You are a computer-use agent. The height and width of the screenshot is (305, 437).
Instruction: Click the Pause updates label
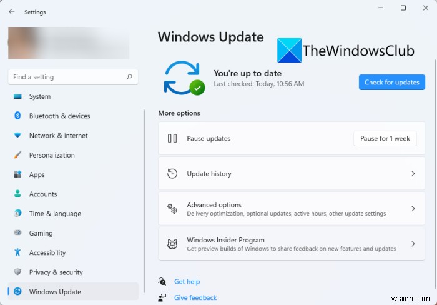[x=209, y=138]
